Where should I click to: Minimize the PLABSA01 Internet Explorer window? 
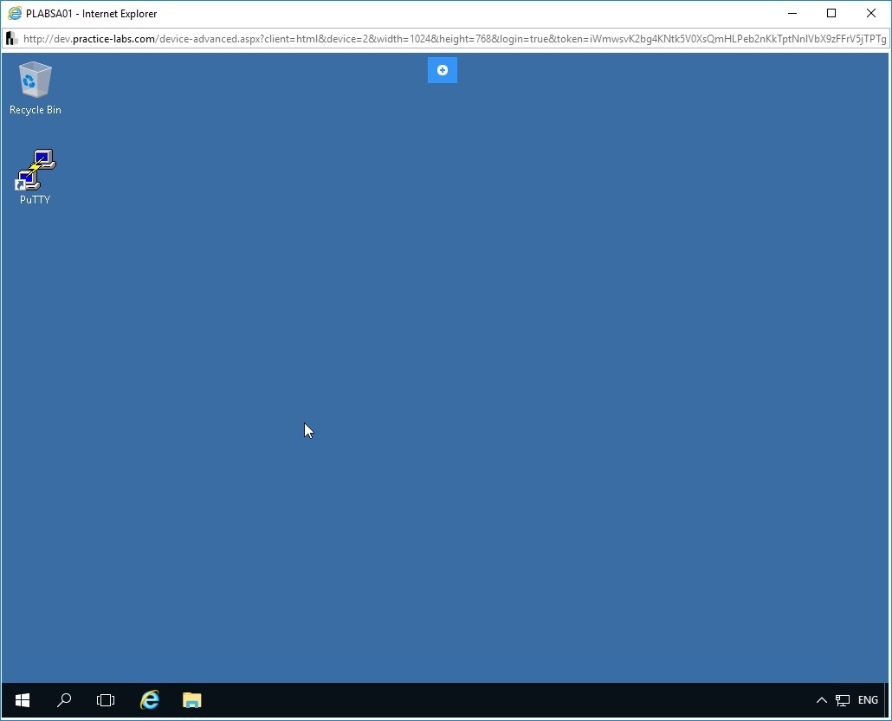pyautogui.click(x=792, y=13)
